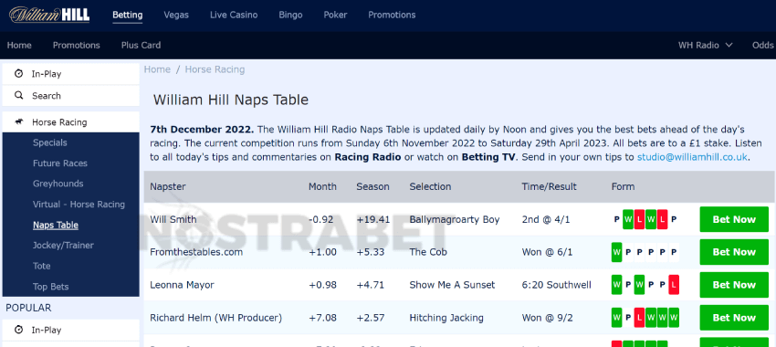The image size is (776, 347).
Task: Click the stopwatch icon under POPULAR
Action: [x=19, y=330]
